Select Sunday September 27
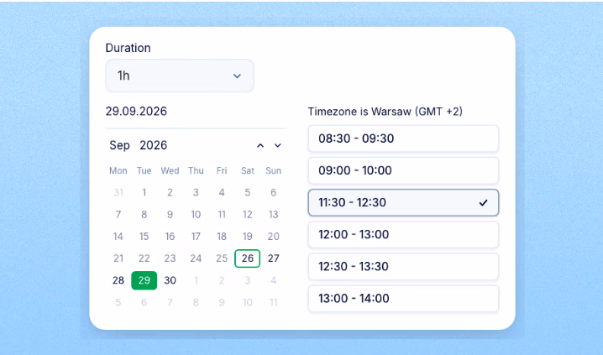Viewport: 603px width, 355px height. tap(274, 258)
